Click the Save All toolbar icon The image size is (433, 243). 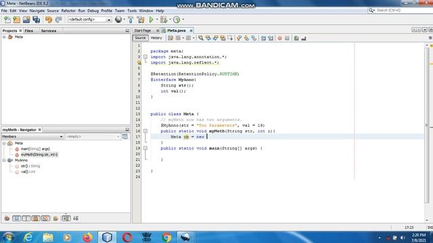click(36, 20)
